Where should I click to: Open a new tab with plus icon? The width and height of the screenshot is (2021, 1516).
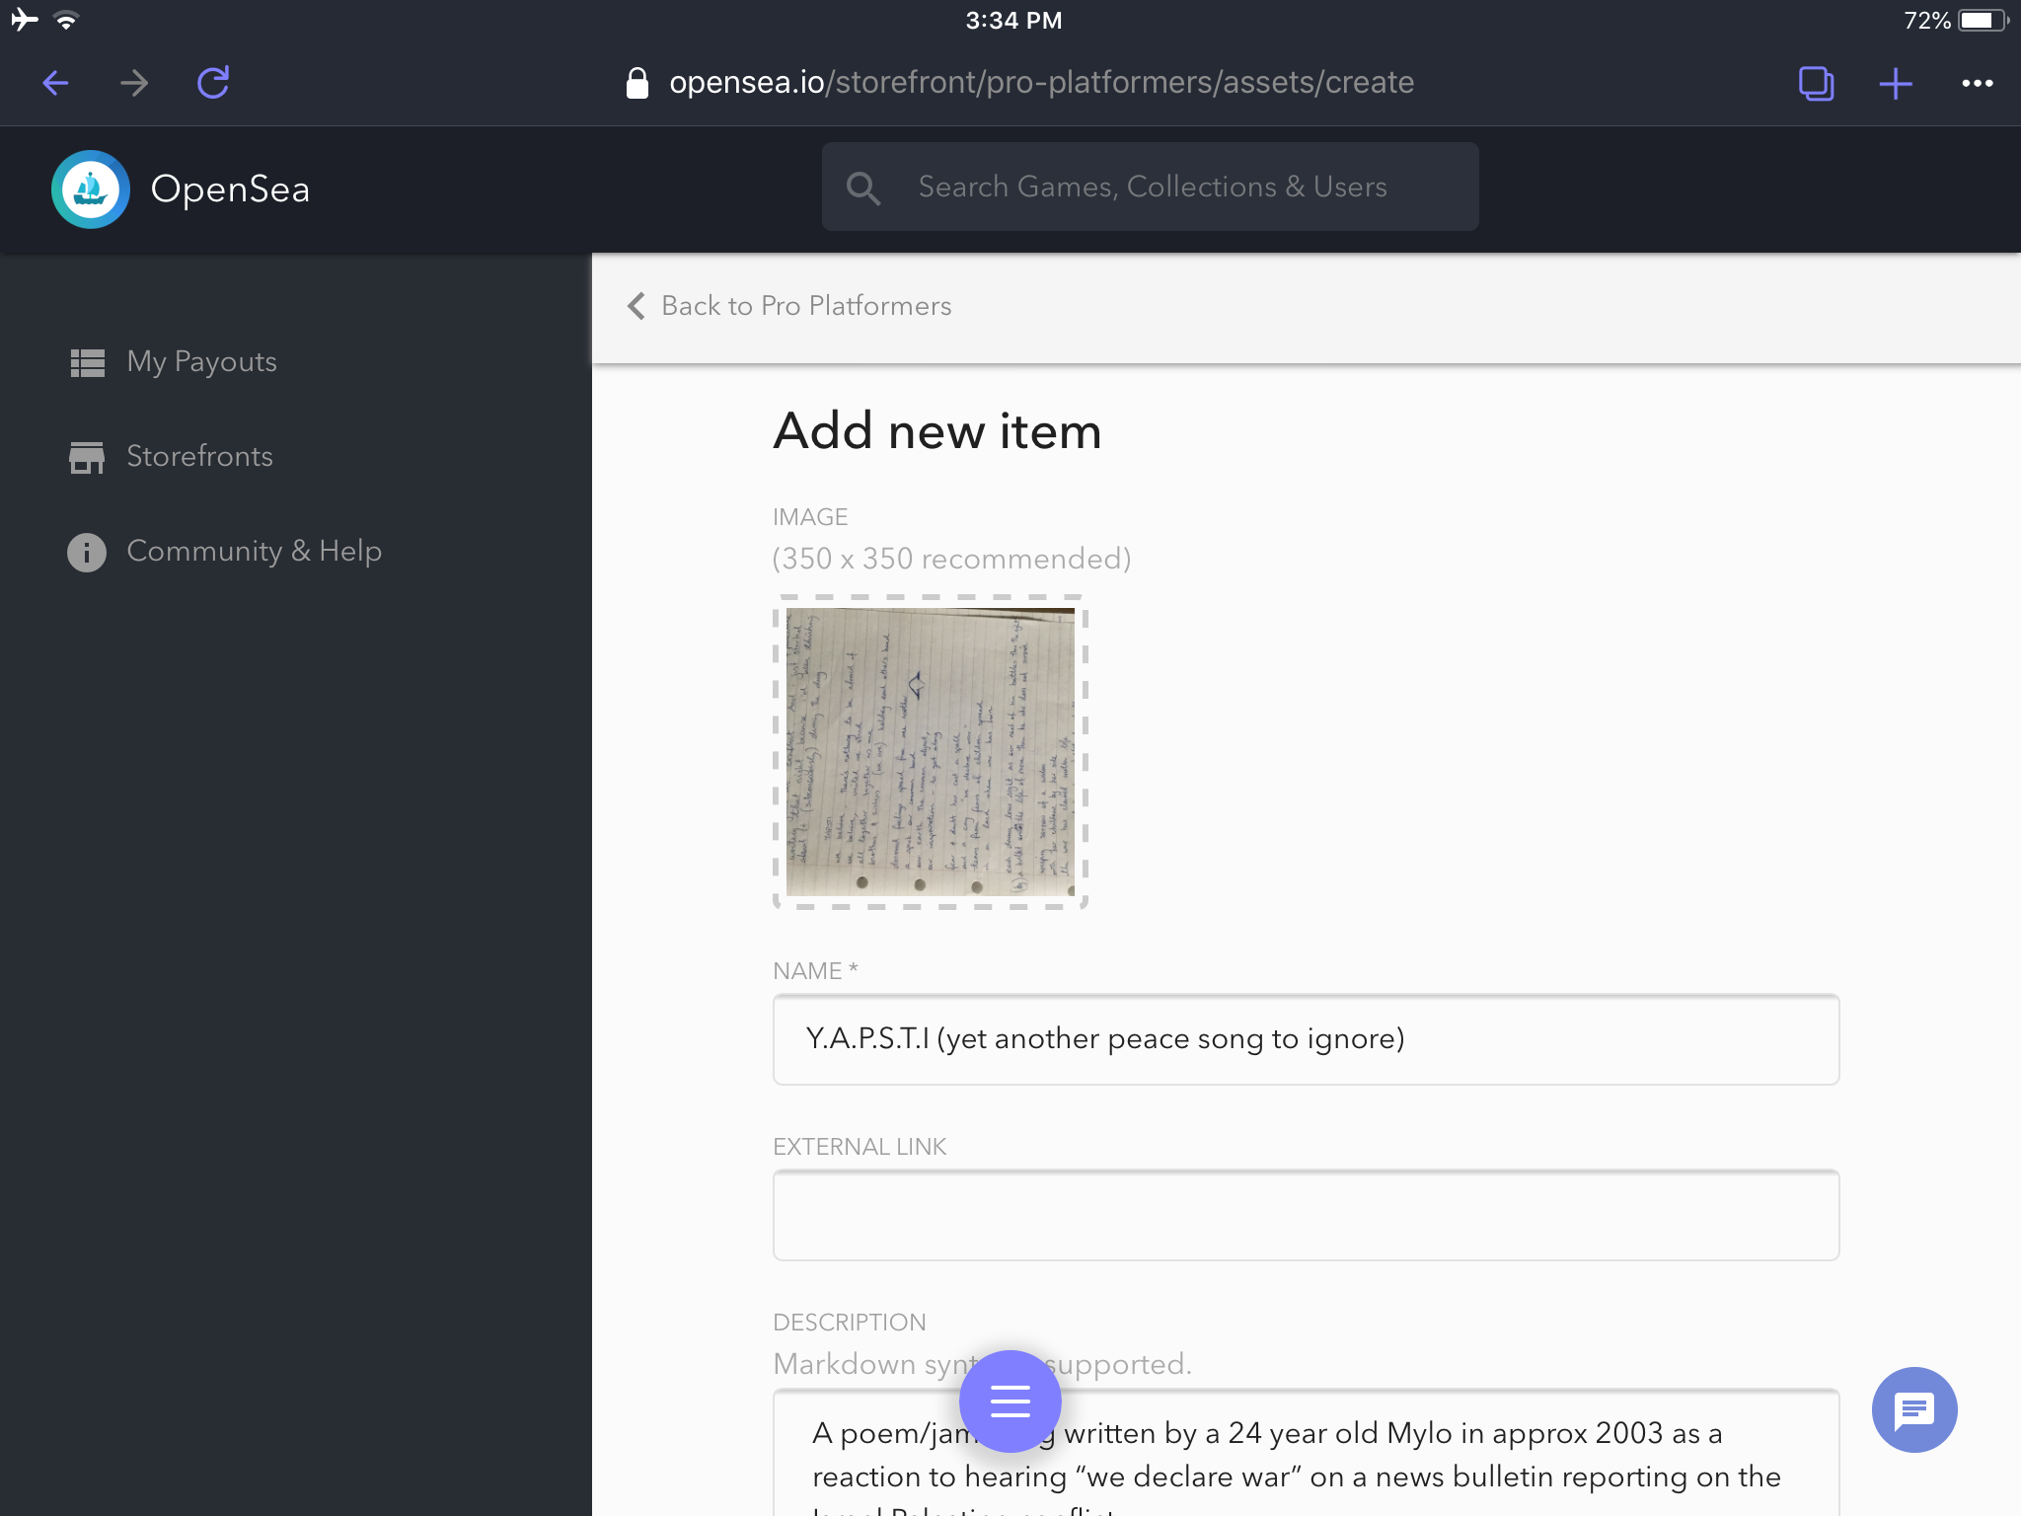(1895, 83)
